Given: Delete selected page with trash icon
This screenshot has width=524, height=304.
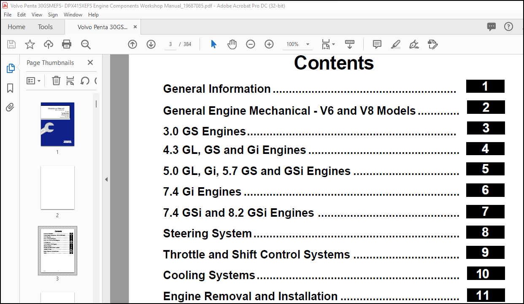Looking at the screenshot, I should coord(56,81).
